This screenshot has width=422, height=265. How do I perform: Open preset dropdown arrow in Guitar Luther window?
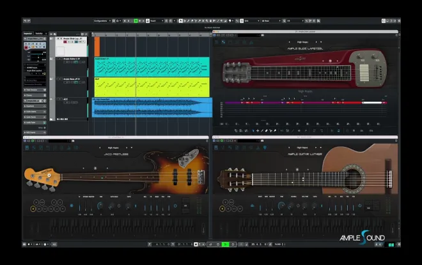pos(320,148)
